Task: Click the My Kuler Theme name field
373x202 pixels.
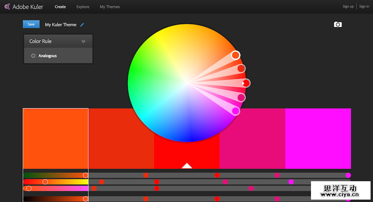Action: tap(61, 25)
